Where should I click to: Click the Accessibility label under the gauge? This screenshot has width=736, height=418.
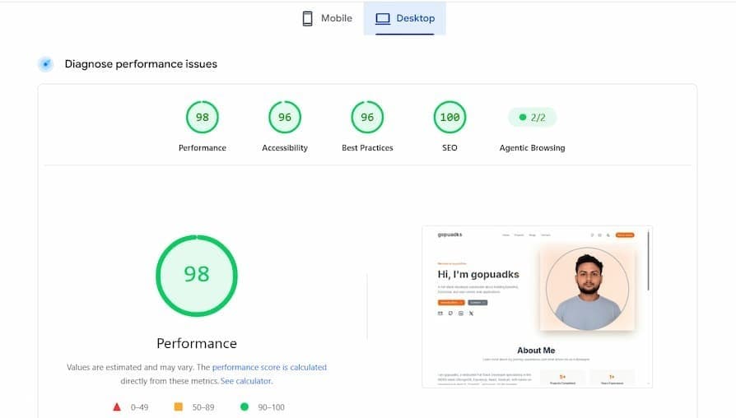(x=285, y=148)
